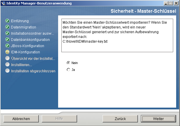This screenshot has height=126, width=180.
Task: Select the 'Ja' radio button
Action: coord(68,70)
